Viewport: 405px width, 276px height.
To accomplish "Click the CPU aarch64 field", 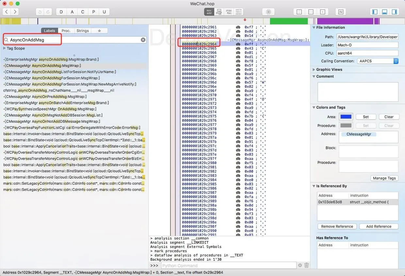I will tap(367, 53).
